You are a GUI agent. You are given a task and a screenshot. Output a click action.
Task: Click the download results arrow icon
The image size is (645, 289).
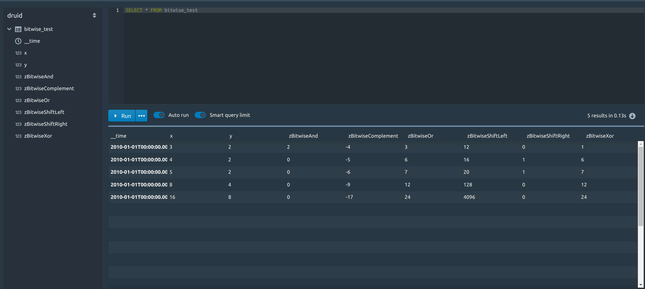632,116
